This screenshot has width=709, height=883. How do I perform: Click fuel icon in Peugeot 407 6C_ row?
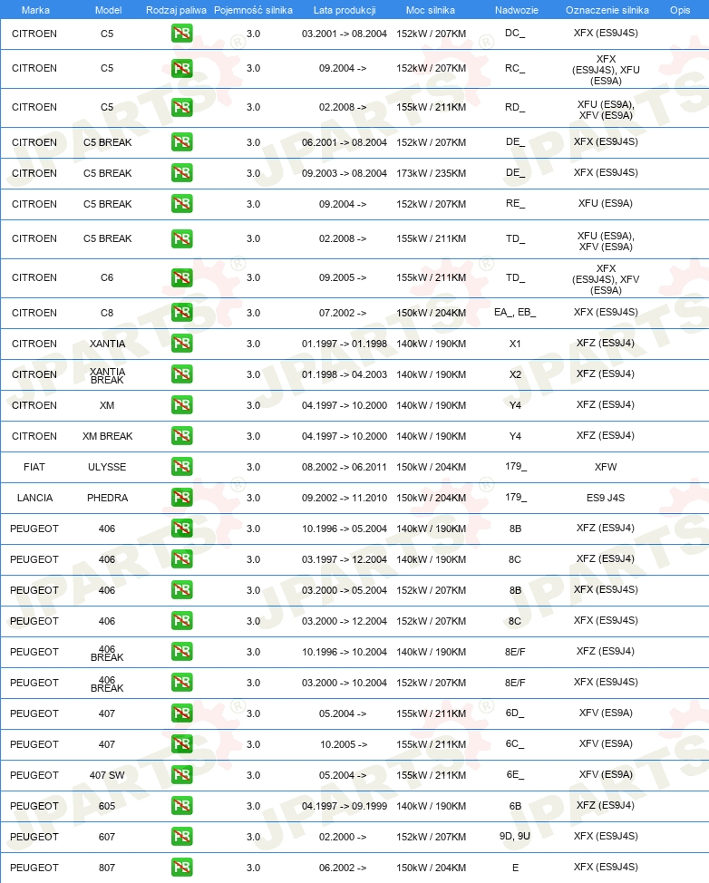(x=182, y=744)
